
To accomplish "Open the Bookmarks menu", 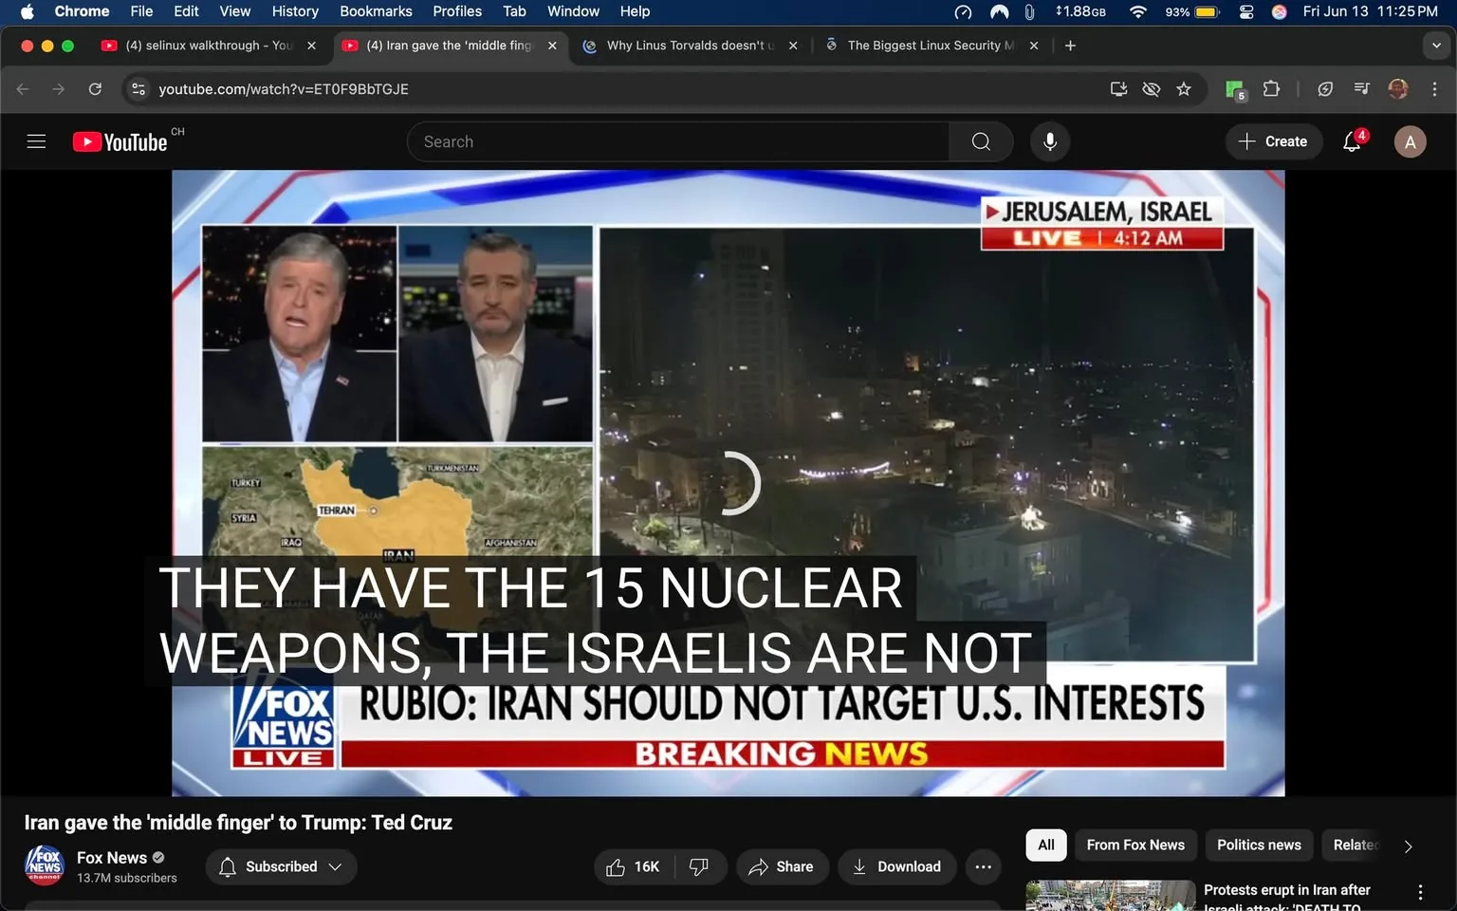I will (375, 11).
